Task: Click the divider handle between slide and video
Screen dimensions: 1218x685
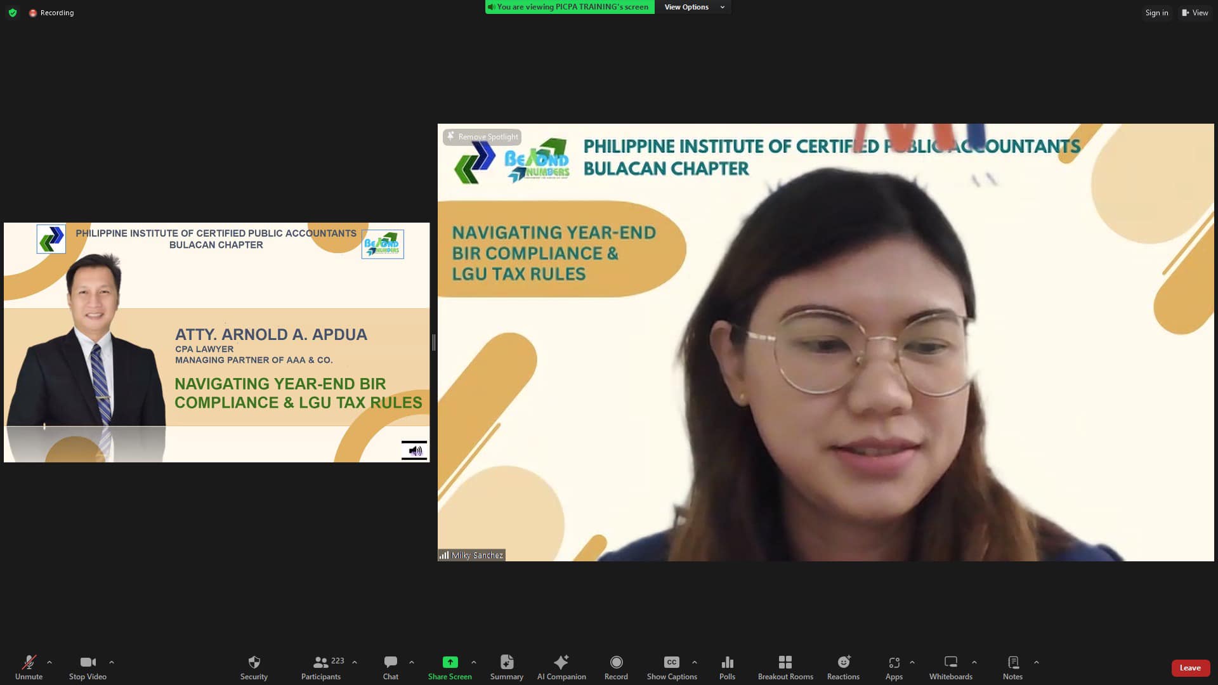Action: [434, 342]
